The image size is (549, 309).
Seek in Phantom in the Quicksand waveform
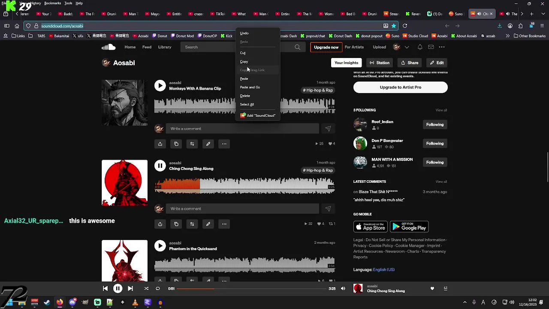click(x=244, y=265)
